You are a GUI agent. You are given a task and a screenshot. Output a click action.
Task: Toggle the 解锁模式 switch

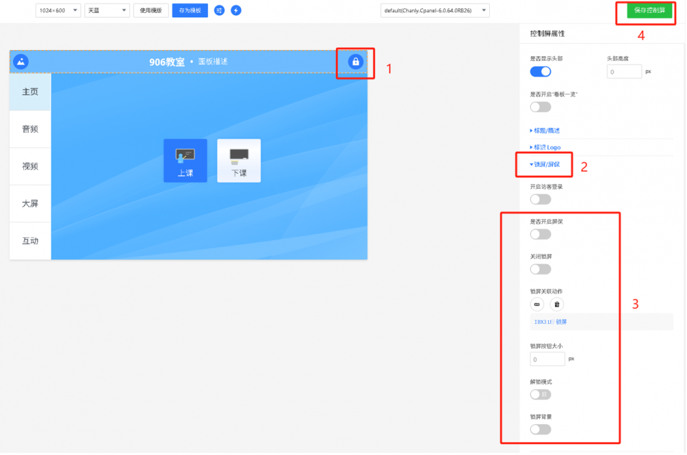point(541,395)
